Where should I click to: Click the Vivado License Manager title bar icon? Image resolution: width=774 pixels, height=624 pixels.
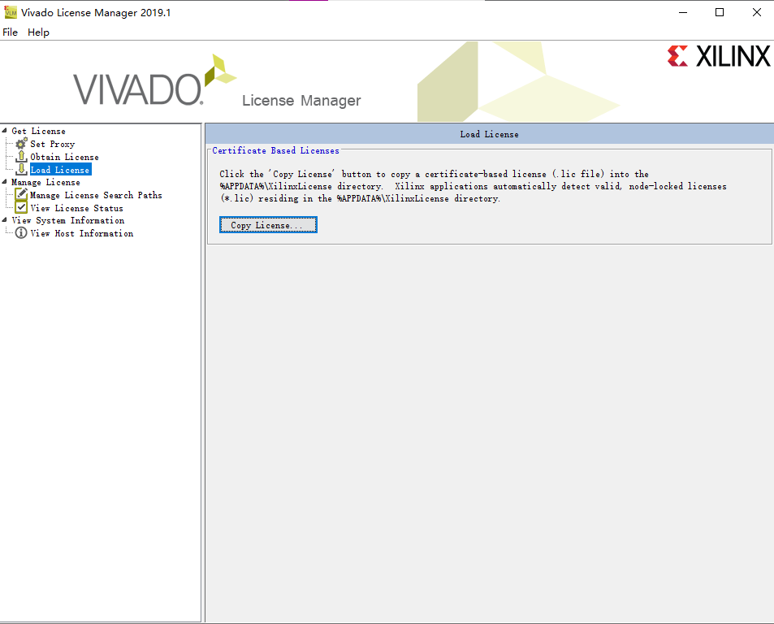10,12
